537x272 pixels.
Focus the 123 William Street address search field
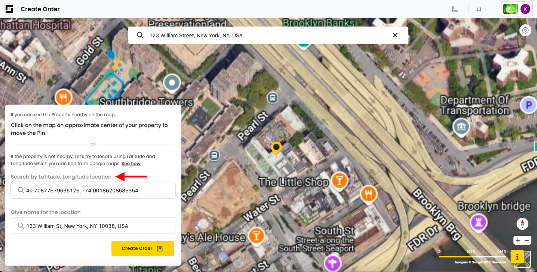268,35
